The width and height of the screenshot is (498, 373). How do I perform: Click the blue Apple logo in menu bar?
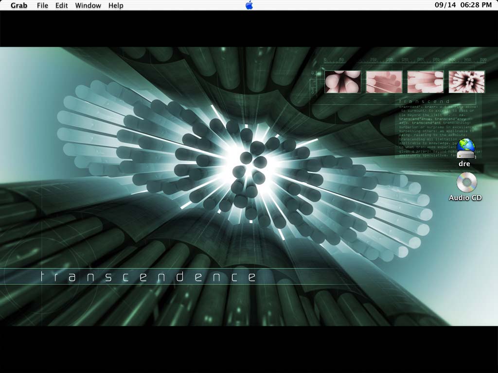(249, 5)
